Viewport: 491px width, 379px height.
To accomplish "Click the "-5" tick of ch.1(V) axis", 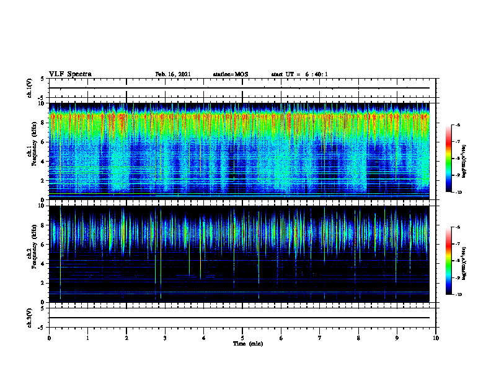I will (42, 98).
